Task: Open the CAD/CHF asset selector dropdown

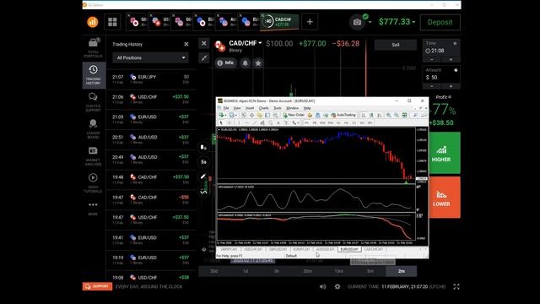Action: tap(246, 43)
